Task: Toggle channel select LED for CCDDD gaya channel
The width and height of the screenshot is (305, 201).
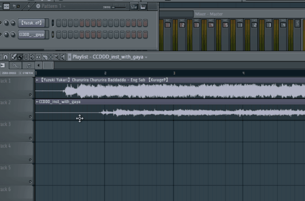Action: [x=52, y=34]
